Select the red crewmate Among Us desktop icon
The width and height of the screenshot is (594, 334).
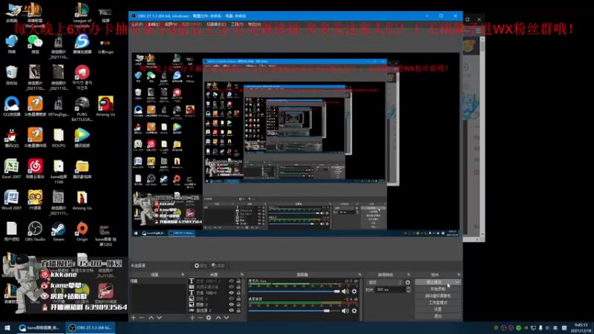(x=105, y=106)
